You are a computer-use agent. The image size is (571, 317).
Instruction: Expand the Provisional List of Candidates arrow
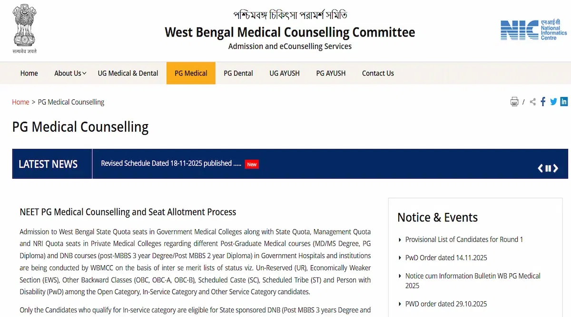pos(400,240)
